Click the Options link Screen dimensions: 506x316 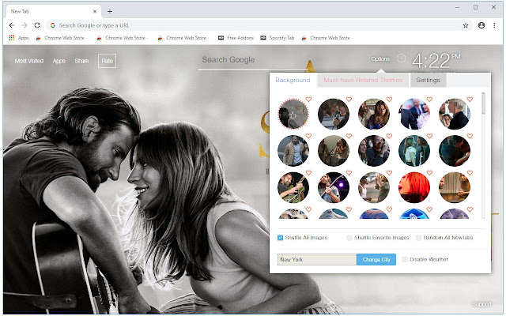380,59
